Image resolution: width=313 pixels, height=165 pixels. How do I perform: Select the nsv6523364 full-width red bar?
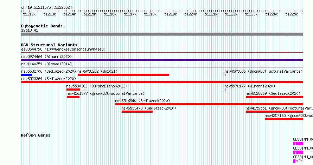coord(162,82)
